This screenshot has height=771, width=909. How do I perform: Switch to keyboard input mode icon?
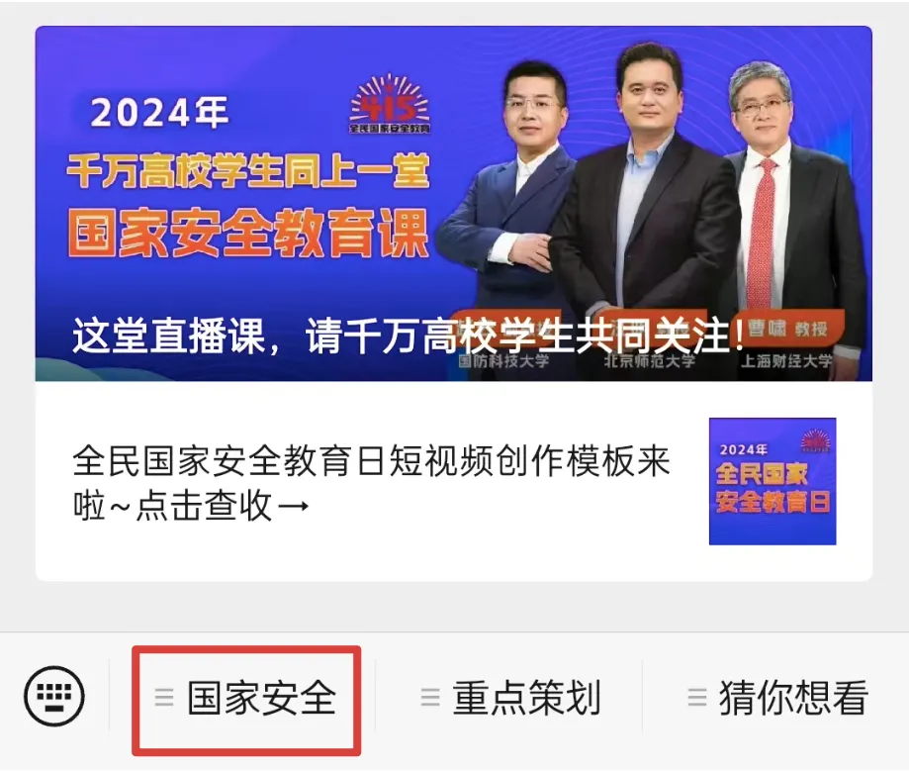click(54, 696)
